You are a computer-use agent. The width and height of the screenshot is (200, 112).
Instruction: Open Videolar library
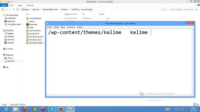(11, 43)
